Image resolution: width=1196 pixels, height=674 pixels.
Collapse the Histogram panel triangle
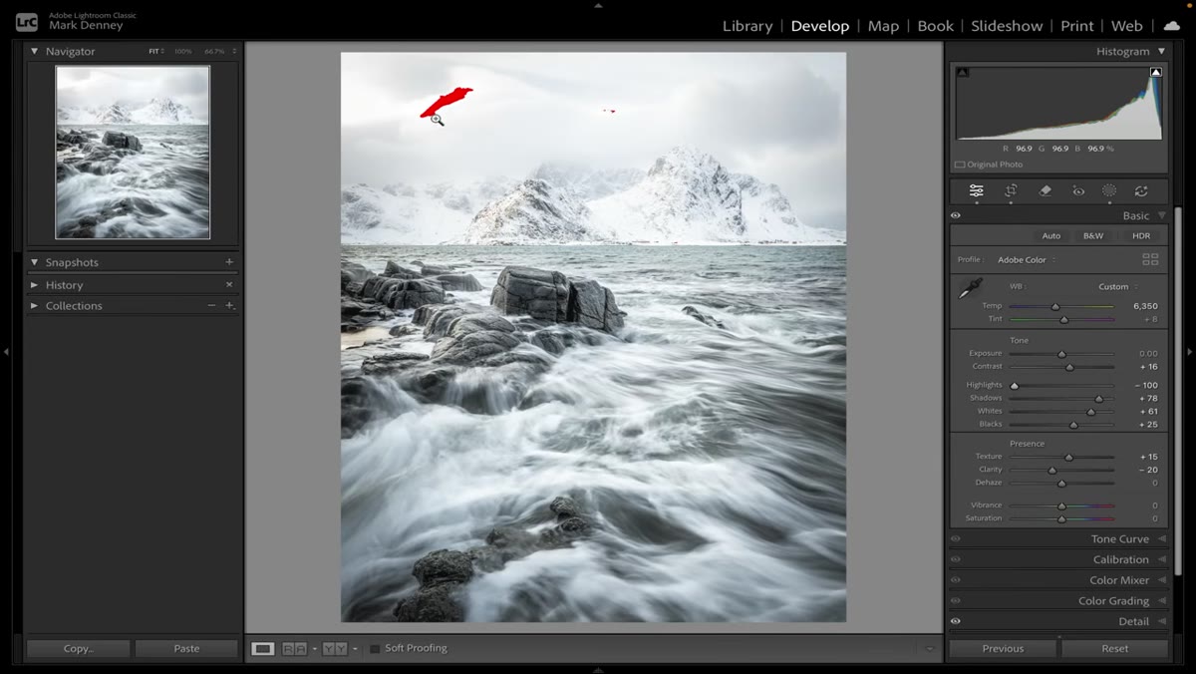tap(1161, 51)
